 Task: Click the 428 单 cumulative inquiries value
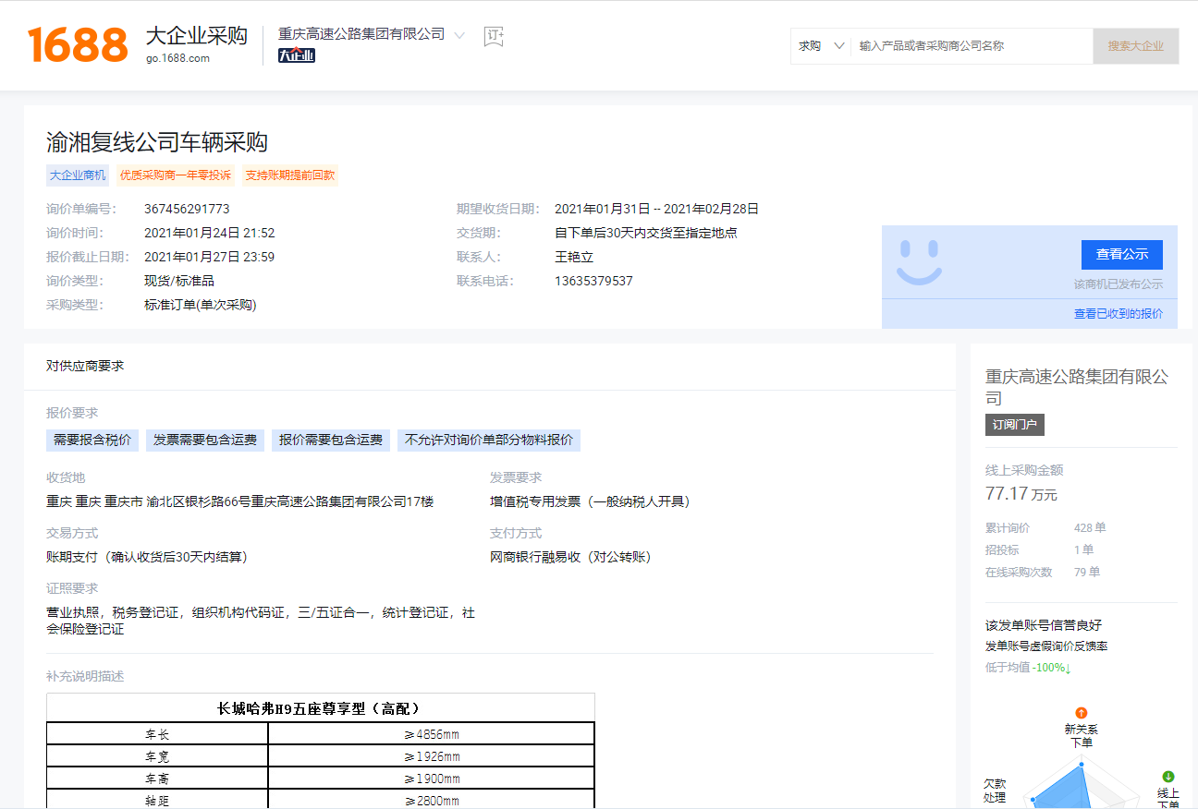(x=1090, y=528)
